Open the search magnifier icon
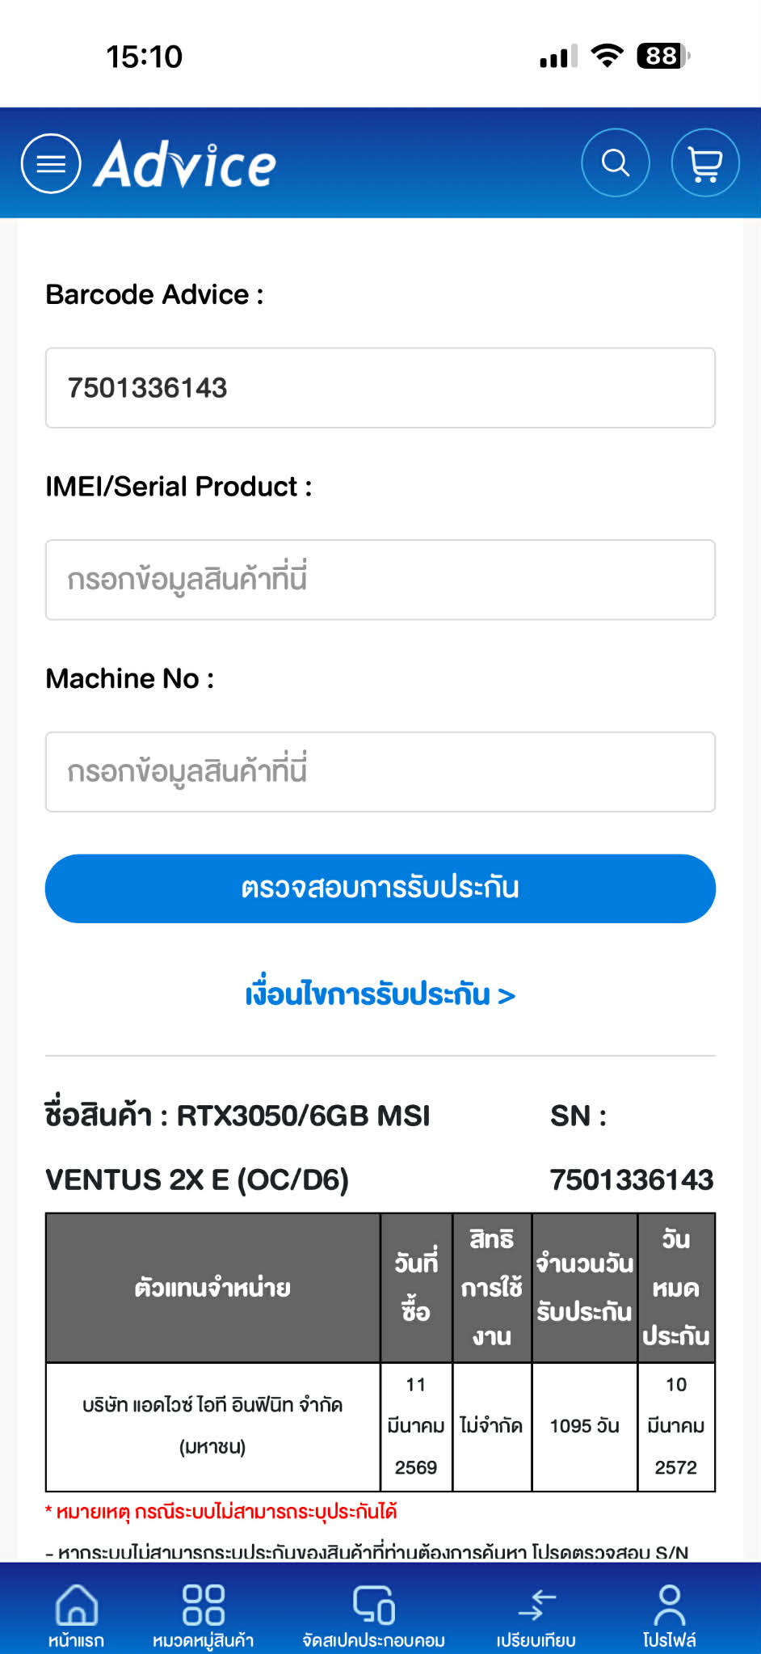The height and width of the screenshot is (1654, 761). point(616,163)
